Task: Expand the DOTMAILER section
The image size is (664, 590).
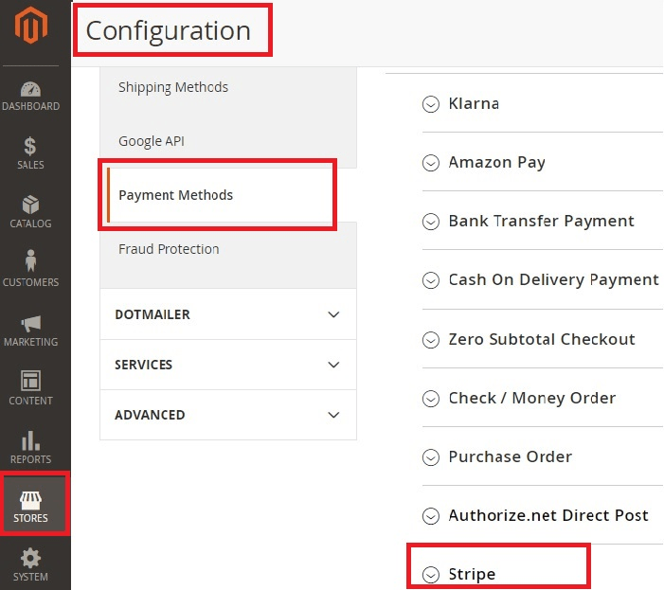Action: [x=227, y=314]
